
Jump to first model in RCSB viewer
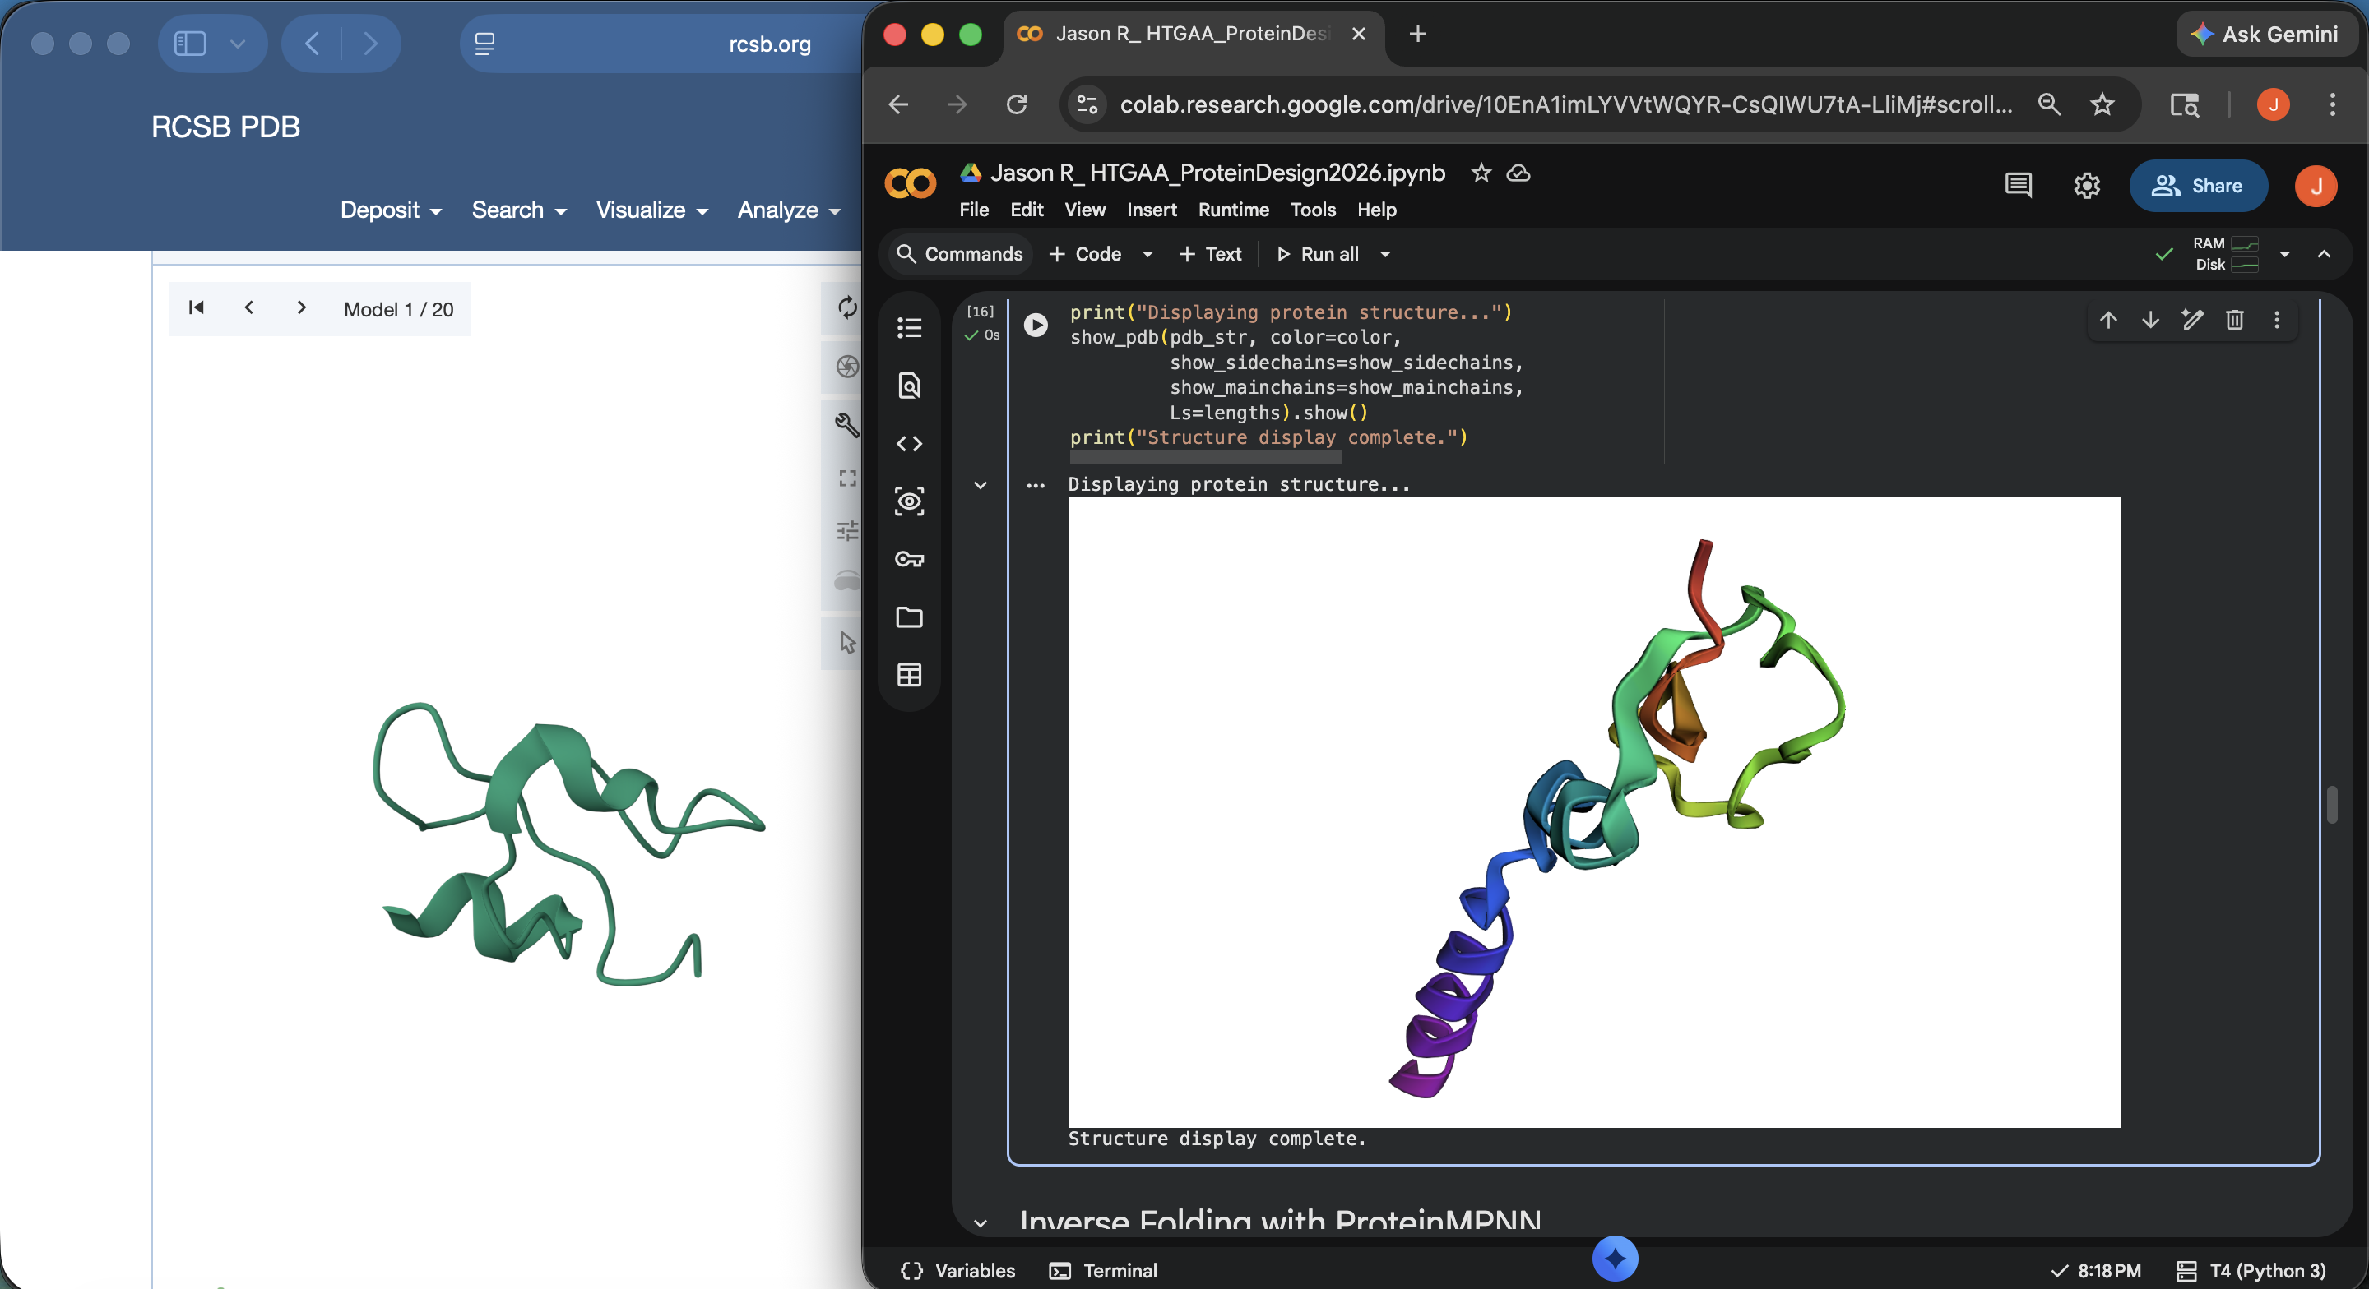[196, 307]
